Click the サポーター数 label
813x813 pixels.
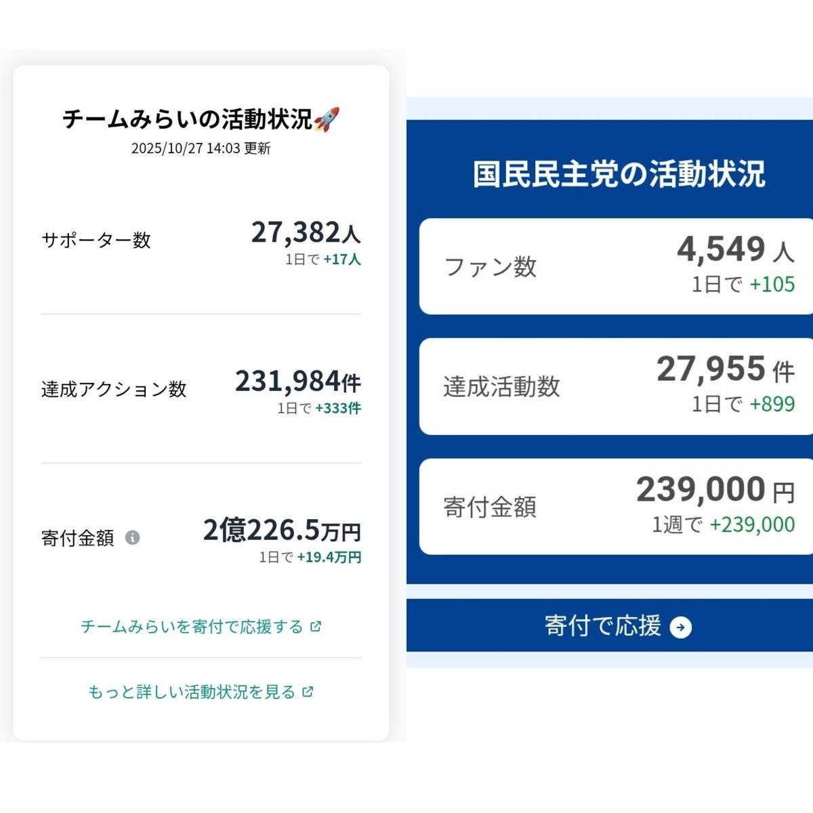tap(96, 240)
